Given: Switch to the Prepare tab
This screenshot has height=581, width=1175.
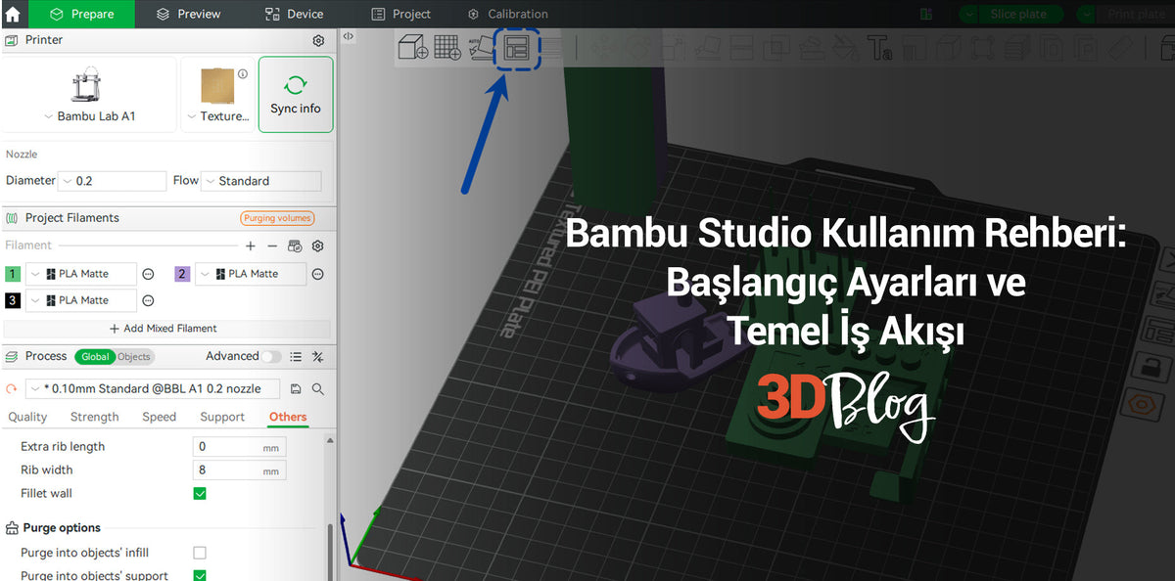Looking at the screenshot, I should click(81, 14).
